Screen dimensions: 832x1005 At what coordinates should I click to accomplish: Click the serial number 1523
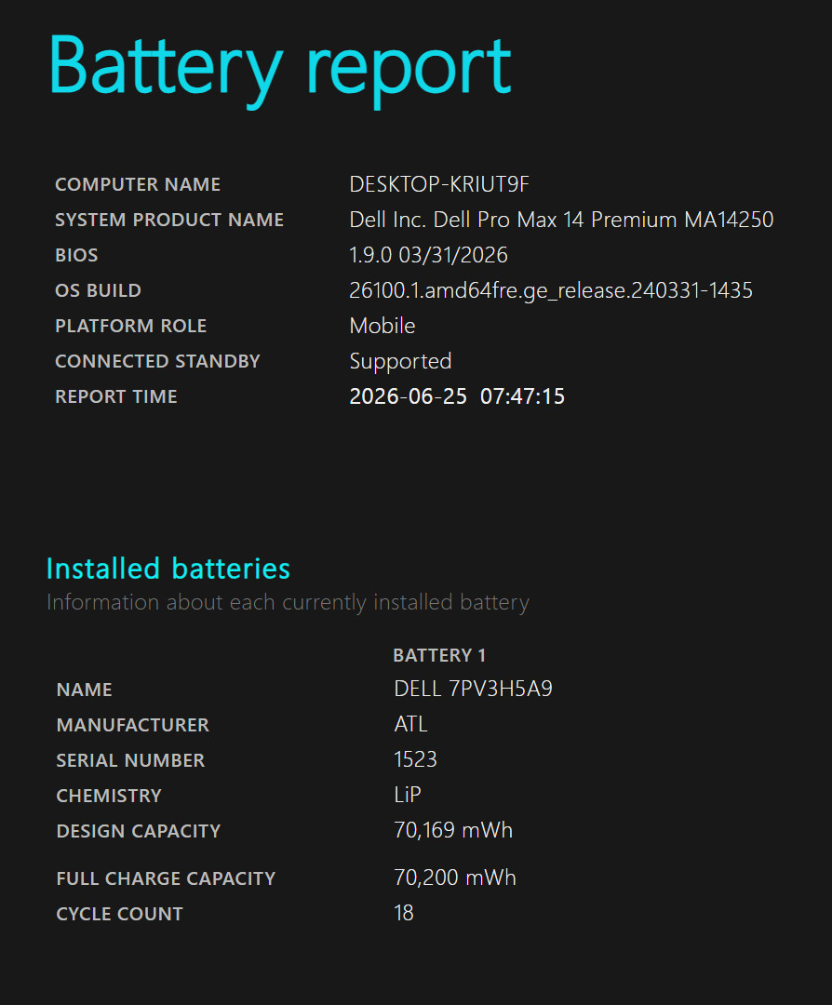pyautogui.click(x=415, y=759)
